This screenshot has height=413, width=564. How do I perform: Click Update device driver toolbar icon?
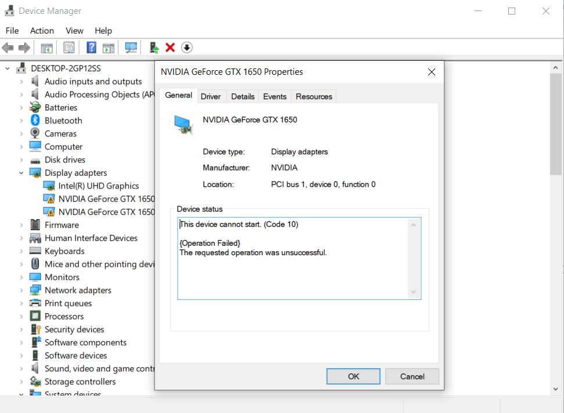click(154, 48)
